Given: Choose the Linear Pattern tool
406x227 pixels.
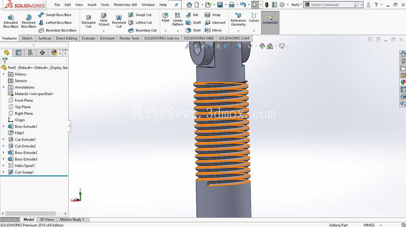Looking at the screenshot, I should (178, 19).
